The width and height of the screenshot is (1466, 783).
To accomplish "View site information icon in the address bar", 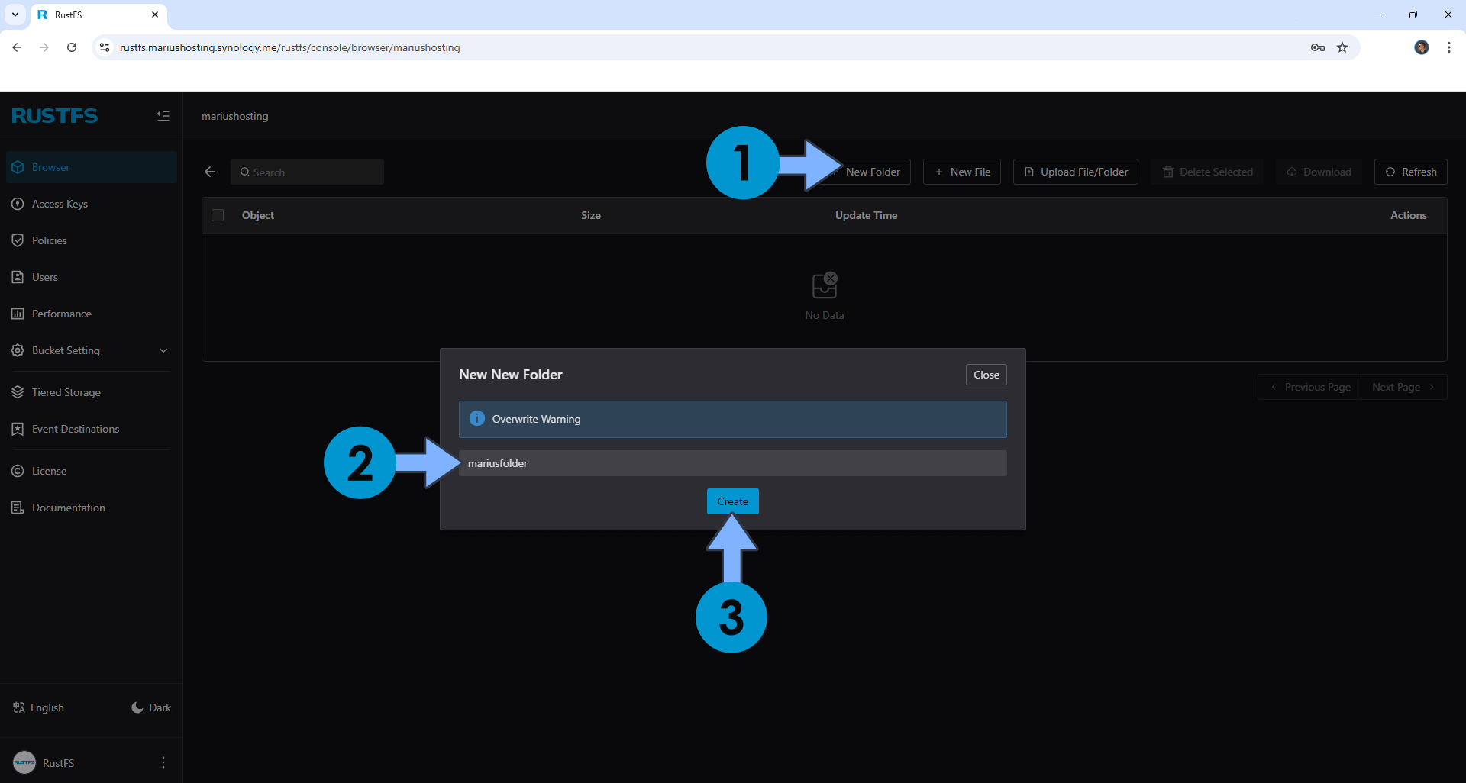I will click(105, 47).
